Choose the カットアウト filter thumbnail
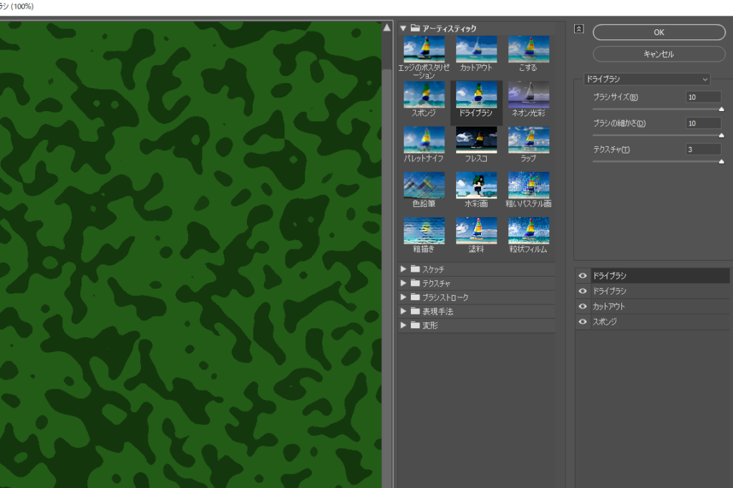 pos(476,49)
